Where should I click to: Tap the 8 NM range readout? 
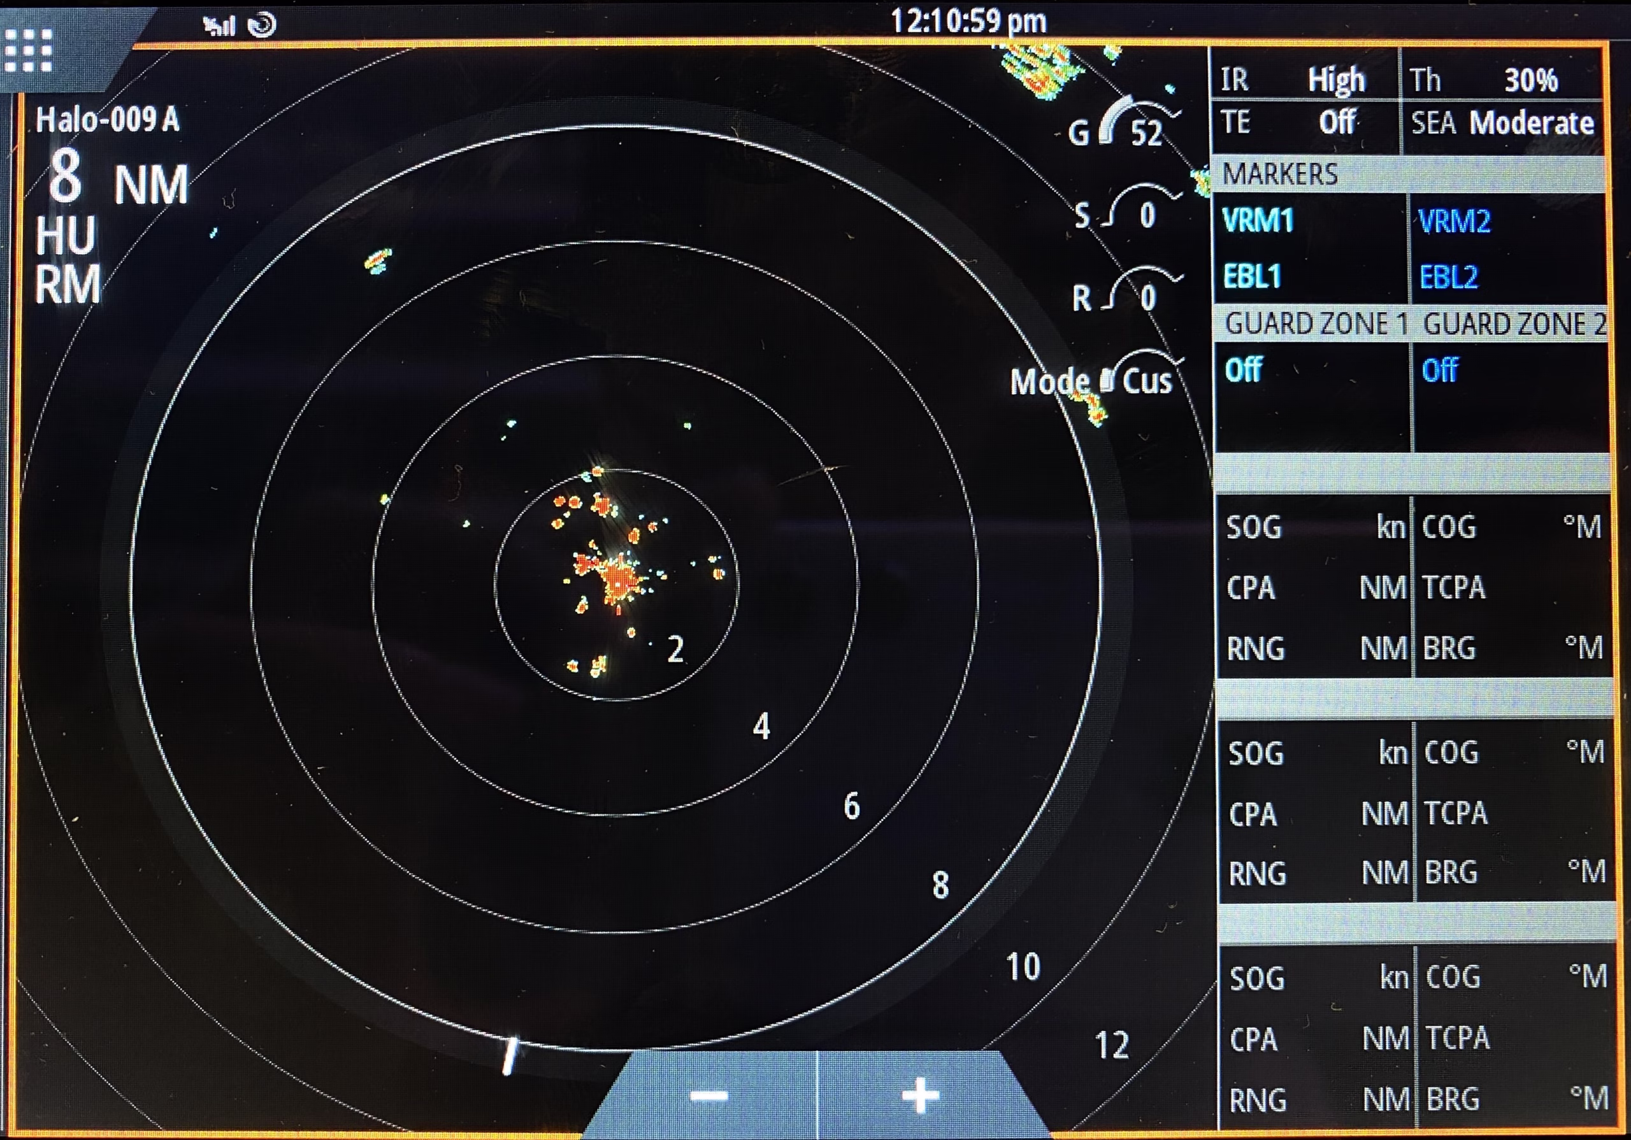tap(119, 177)
